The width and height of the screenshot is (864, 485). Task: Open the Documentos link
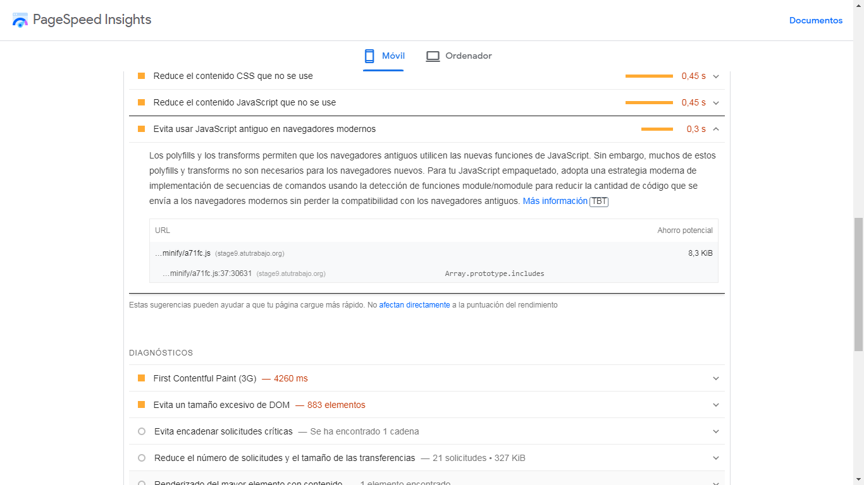click(816, 20)
